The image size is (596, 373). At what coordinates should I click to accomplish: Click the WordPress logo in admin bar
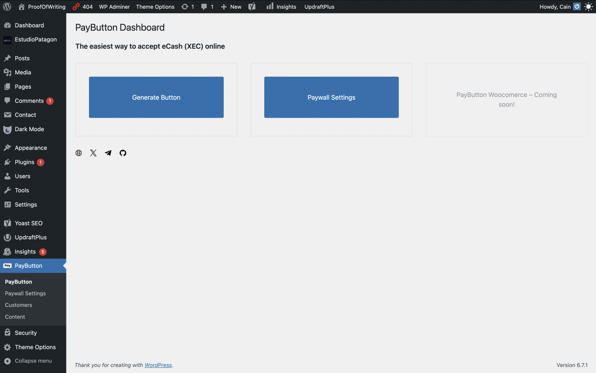click(7, 7)
